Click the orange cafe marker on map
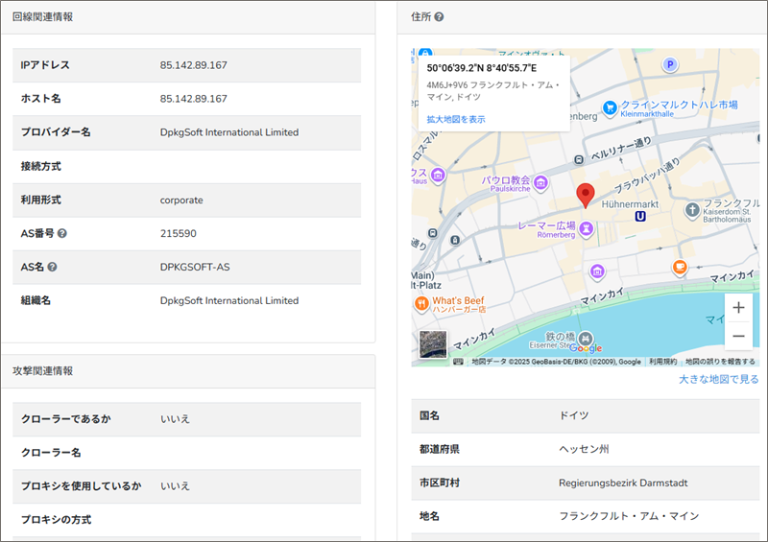 pos(680,267)
